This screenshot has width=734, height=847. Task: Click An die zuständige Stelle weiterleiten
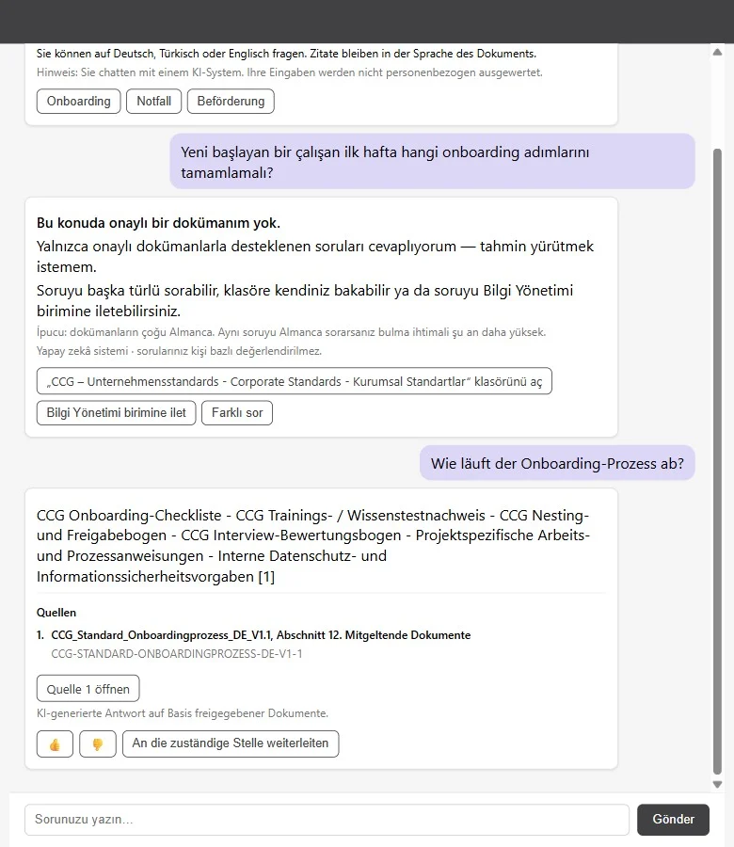[x=231, y=743]
